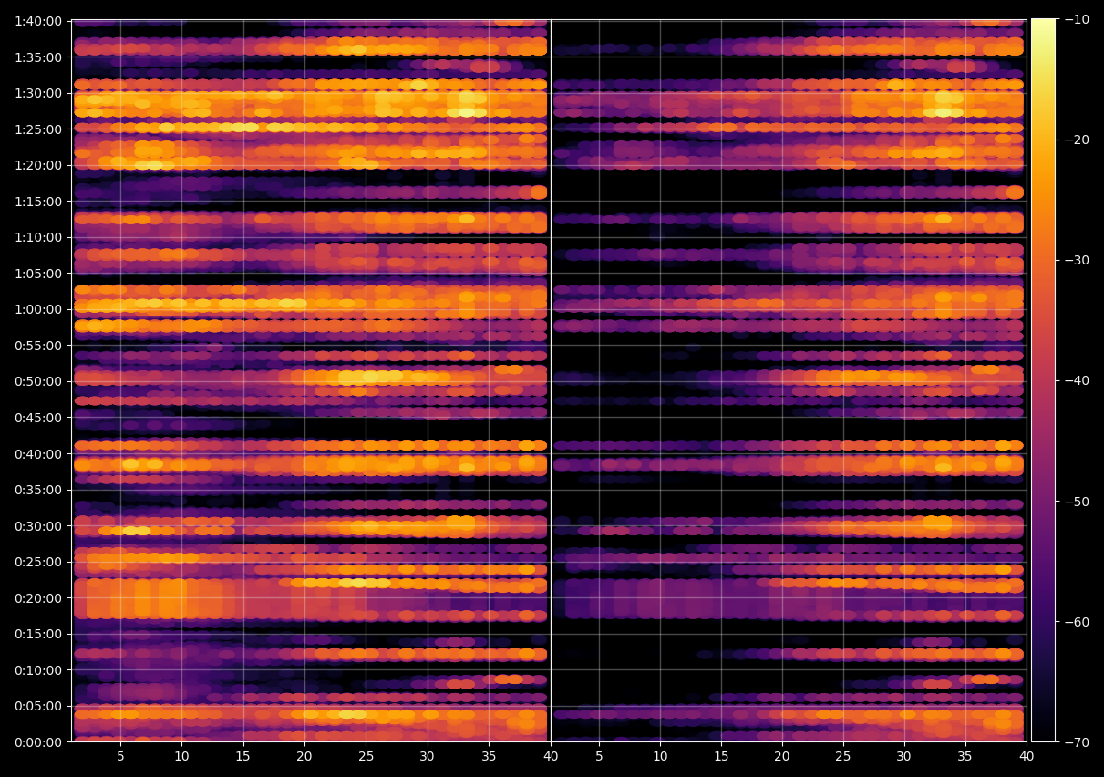Click the 0:10:00 time axis label
Viewport: 1104px width, 777px height.
[38, 669]
